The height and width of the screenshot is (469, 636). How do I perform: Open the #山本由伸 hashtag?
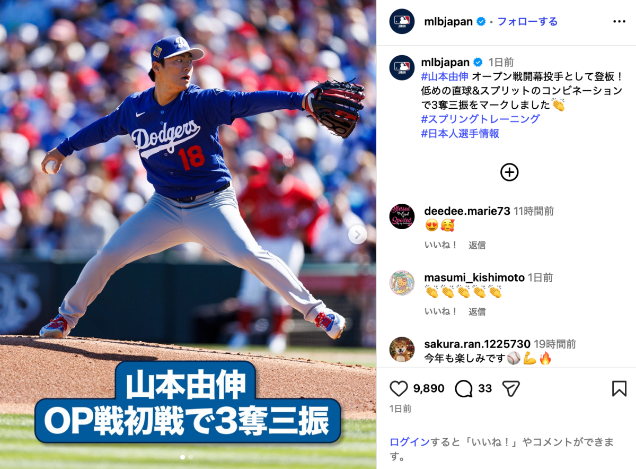[x=445, y=76]
